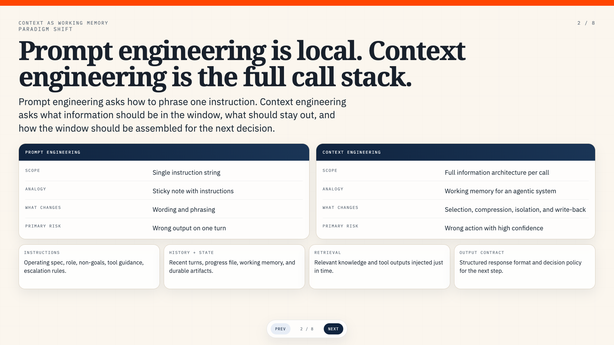The height and width of the screenshot is (345, 614).
Task: Return to previous slide with PREV
Action: (x=280, y=329)
